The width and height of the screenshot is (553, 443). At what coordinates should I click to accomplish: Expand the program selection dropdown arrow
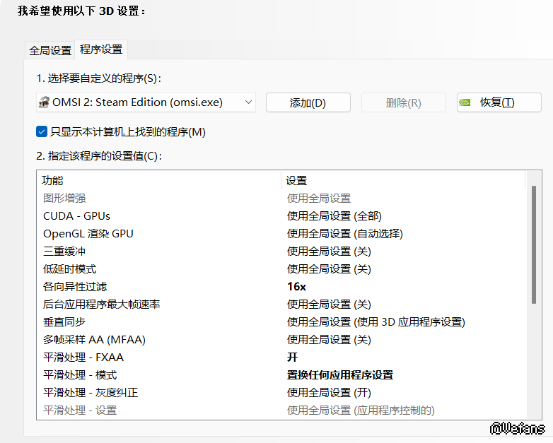coord(248,102)
